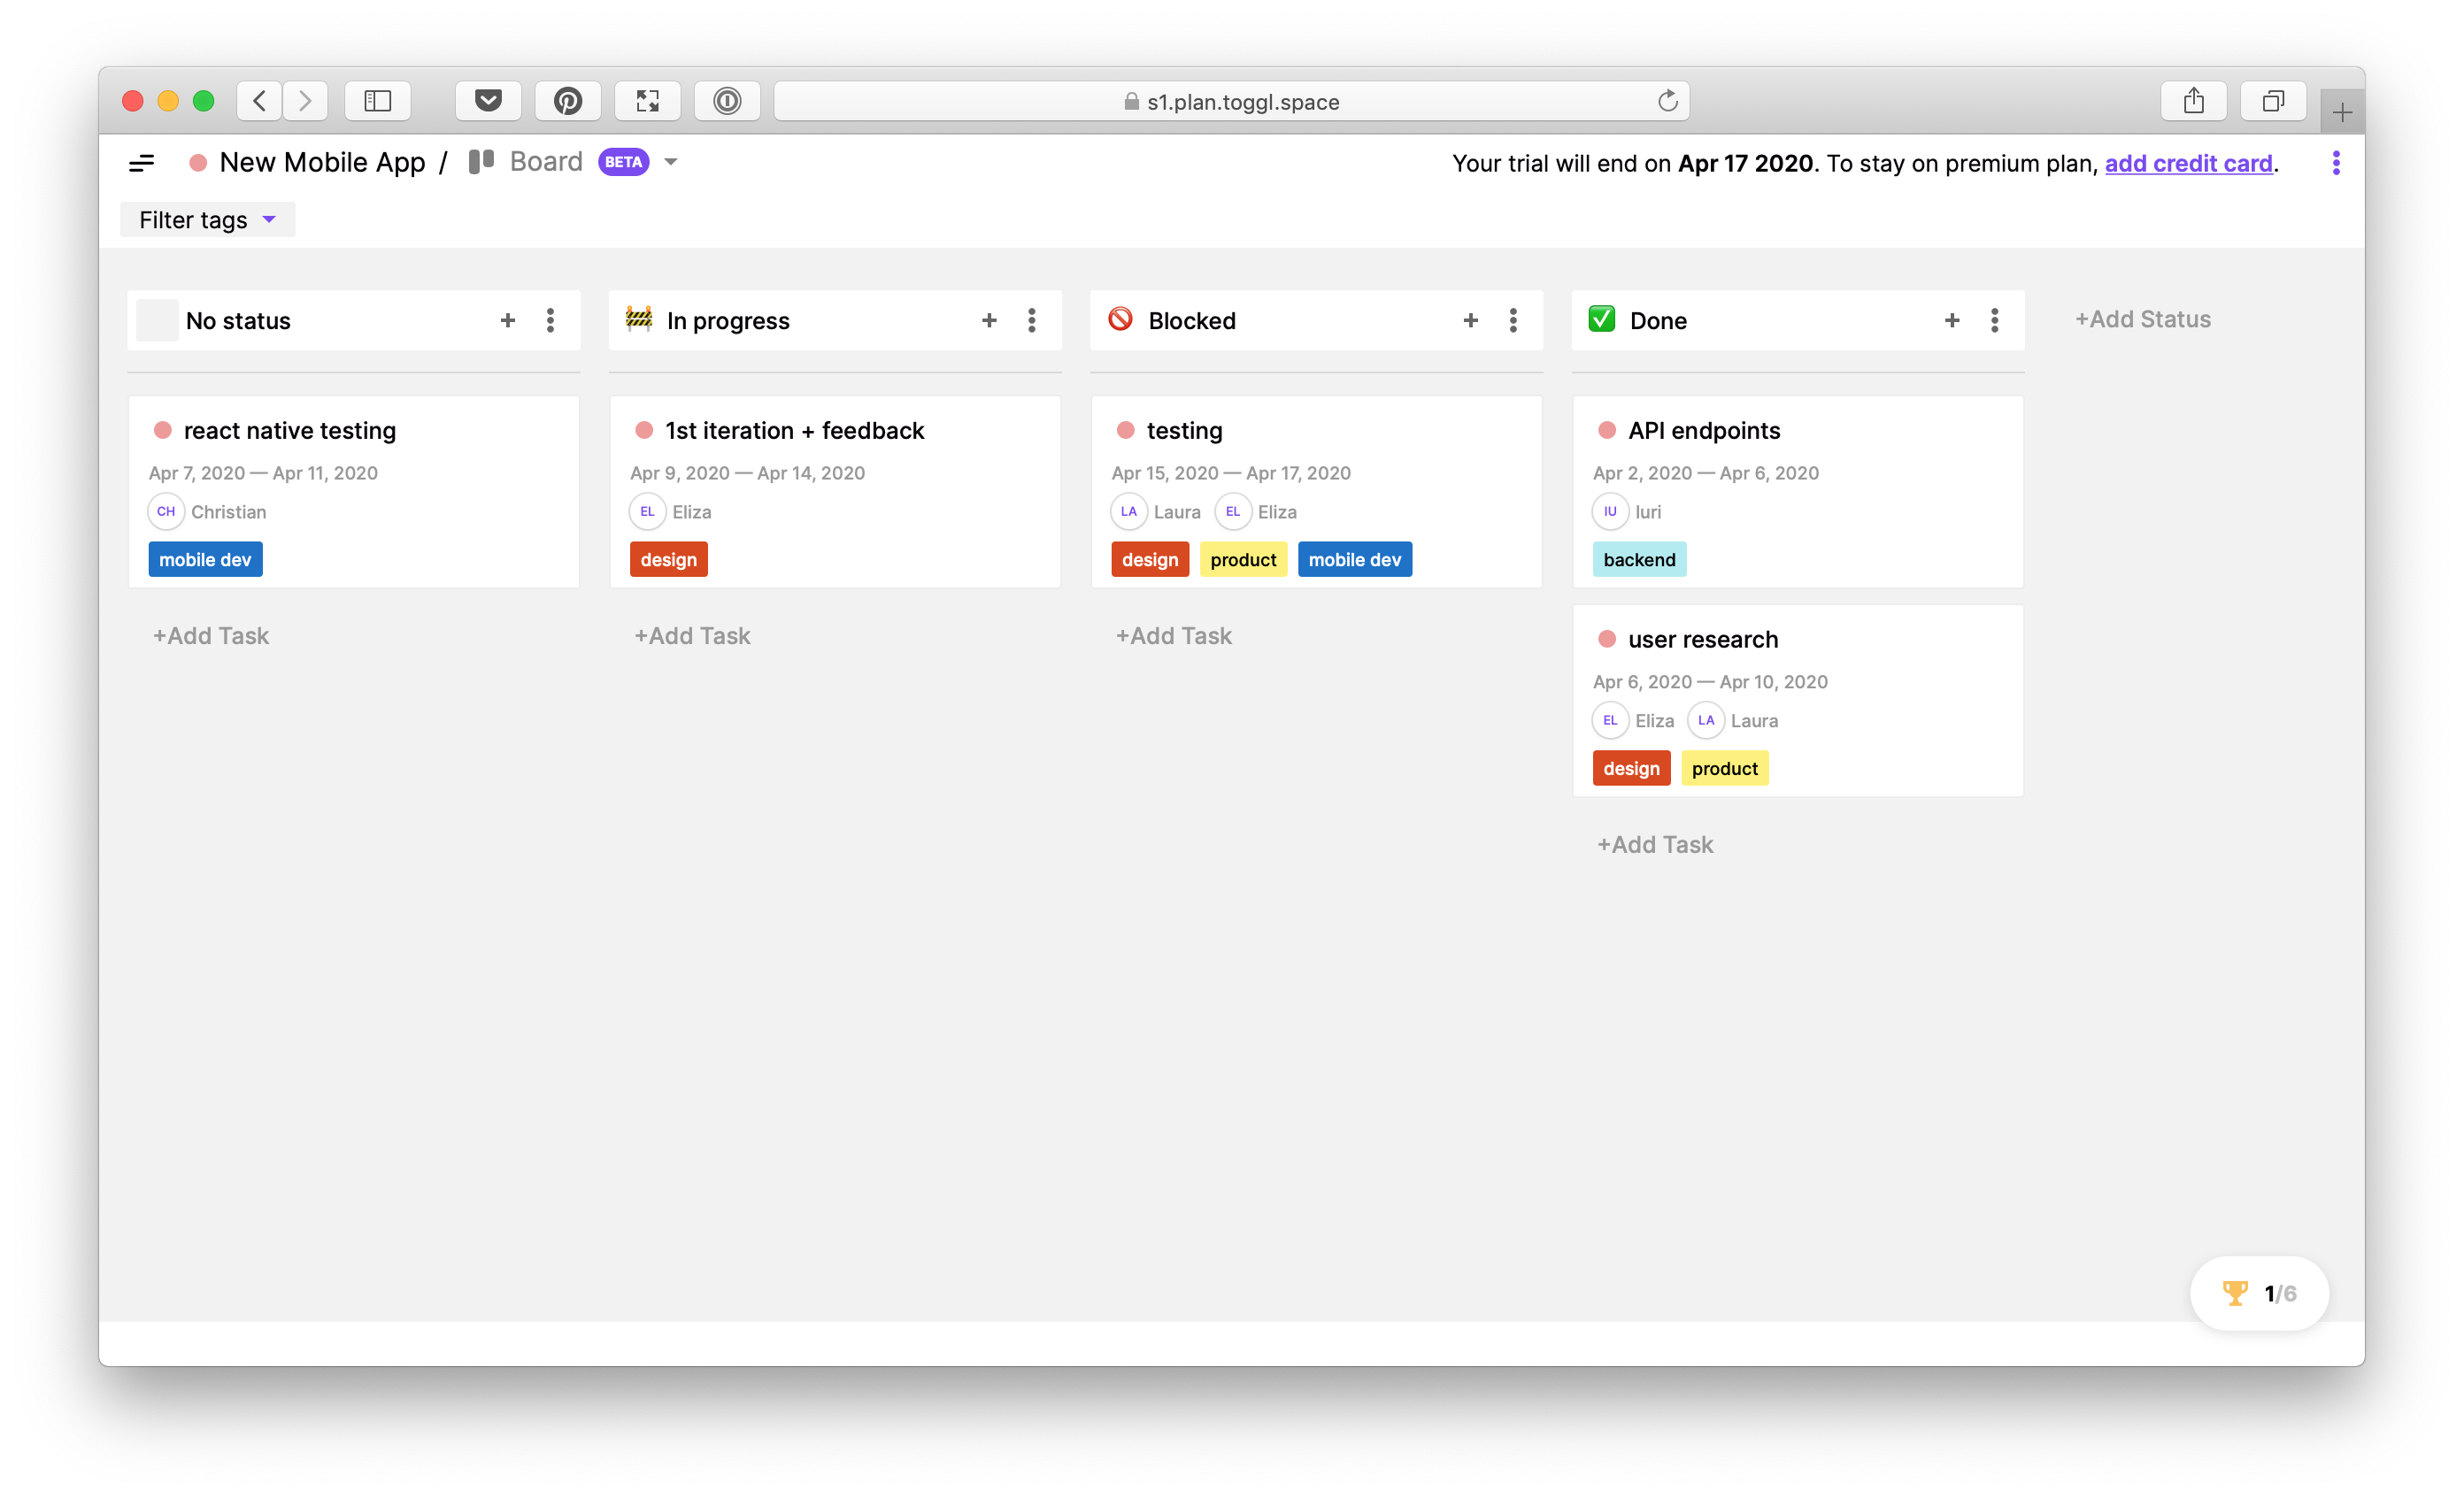Click the Pocket extension icon in toolbar
Viewport: 2464px width, 1497px height.
click(488, 101)
